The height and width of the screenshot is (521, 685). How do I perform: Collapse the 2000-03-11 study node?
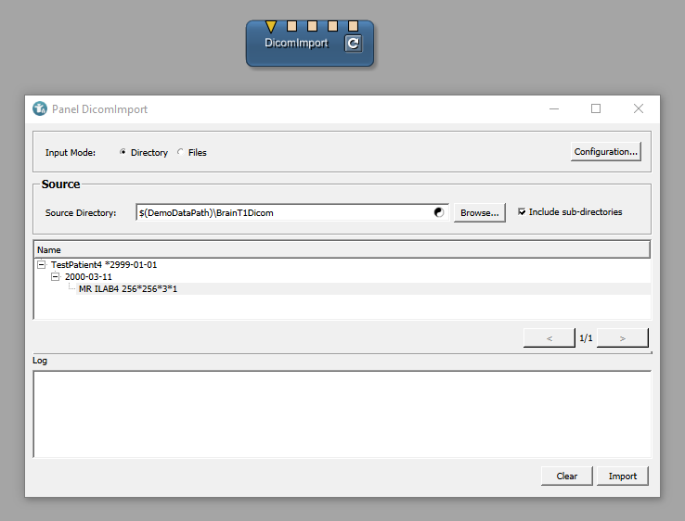[x=56, y=276]
